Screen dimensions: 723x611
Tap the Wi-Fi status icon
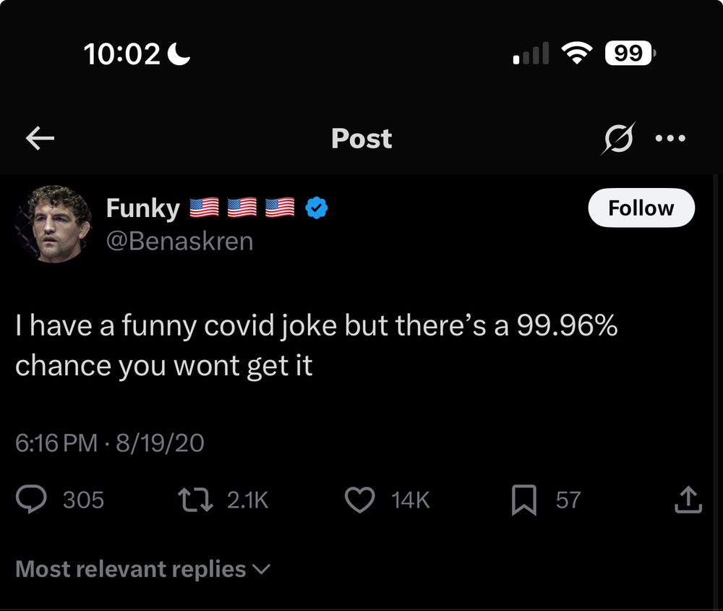click(x=577, y=54)
